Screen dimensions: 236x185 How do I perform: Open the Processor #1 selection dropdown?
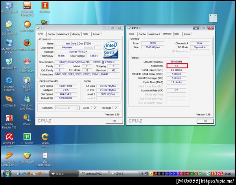[67, 108]
